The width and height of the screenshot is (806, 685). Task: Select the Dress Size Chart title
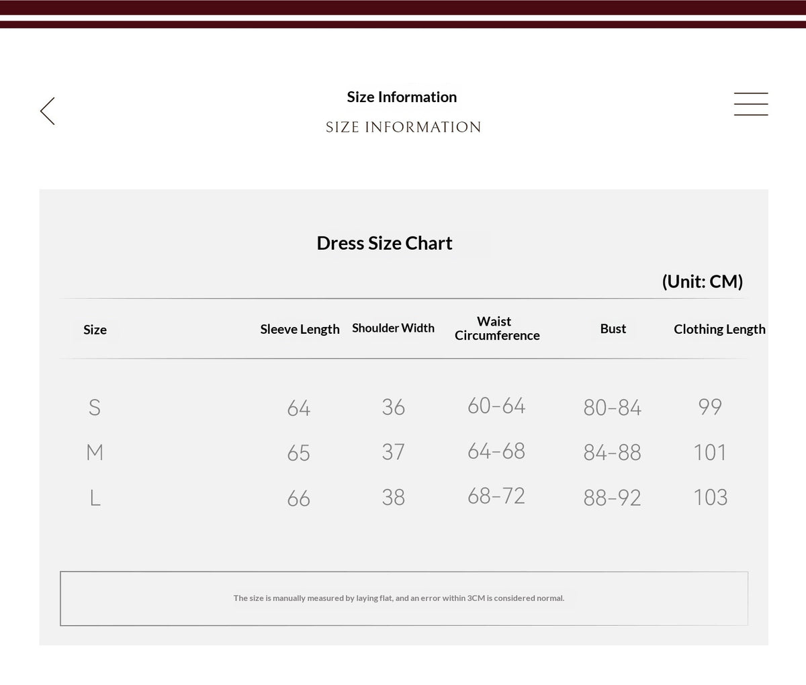click(x=384, y=243)
